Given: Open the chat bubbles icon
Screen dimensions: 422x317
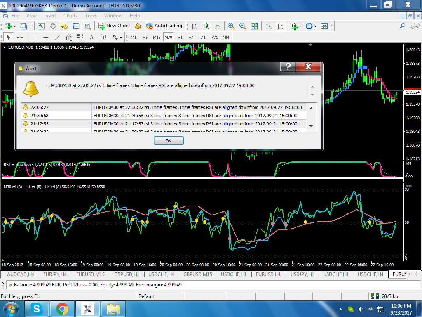Looking at the screenshot, I should [415, 26].
